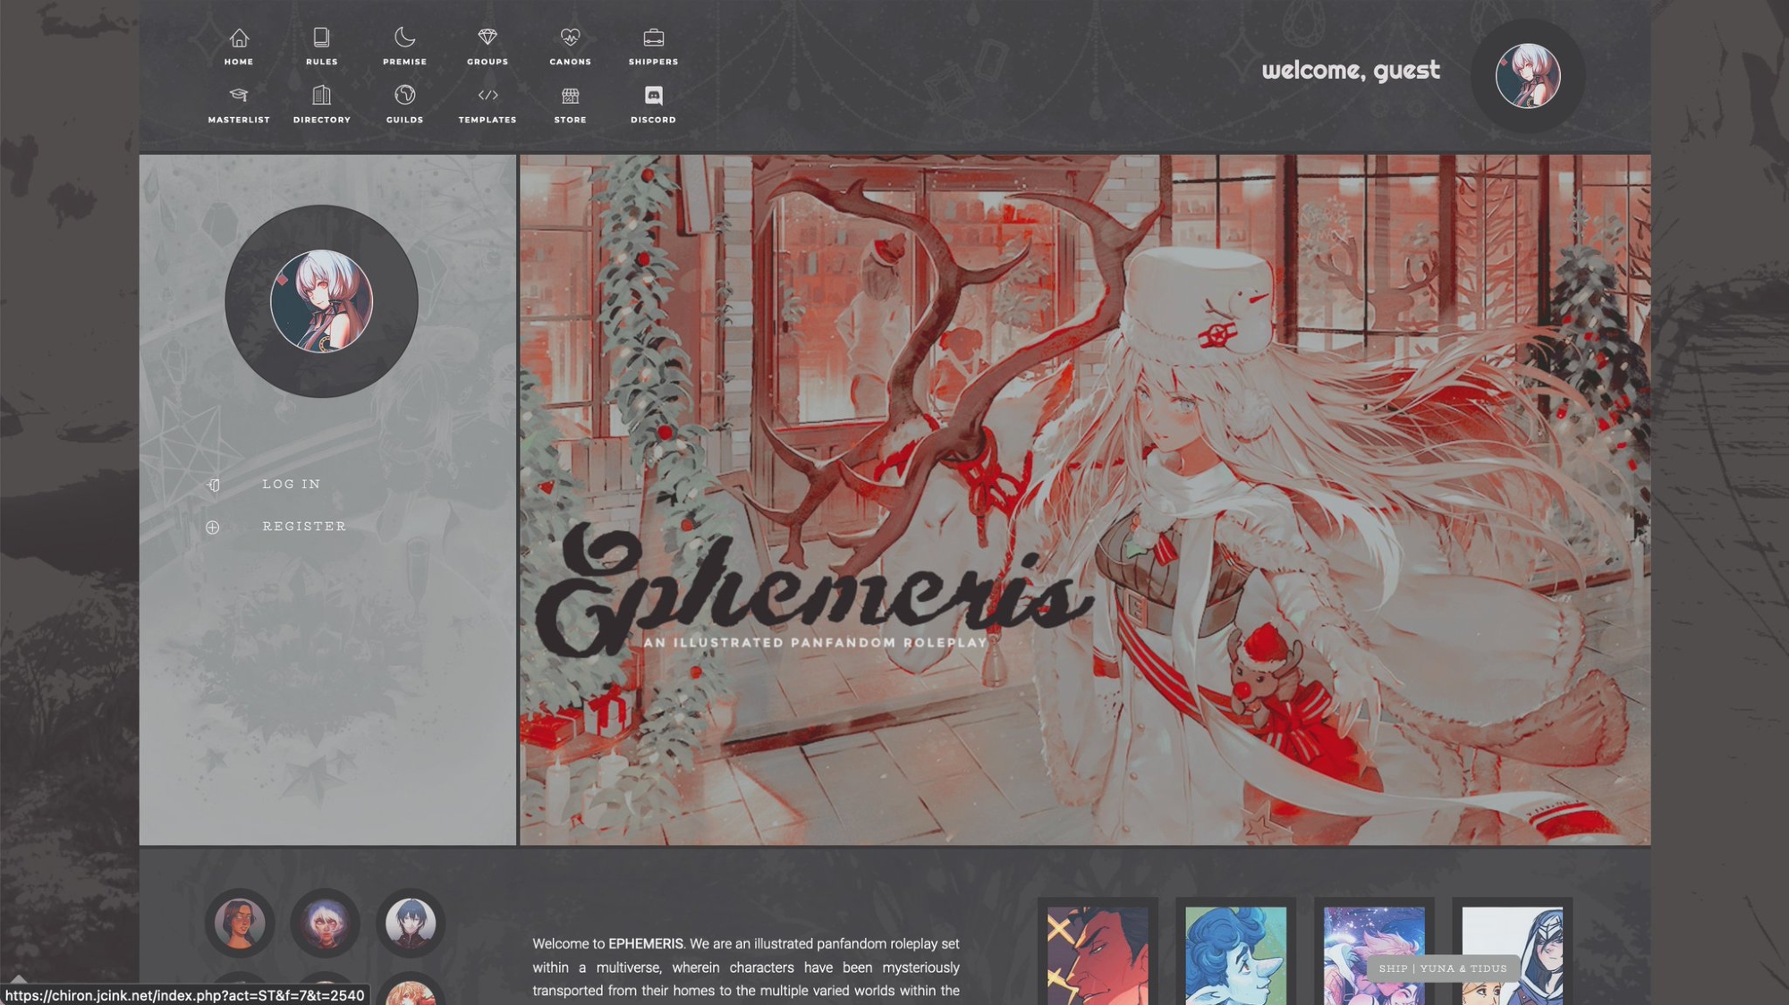Open the Templates code brackets icon
1789x1005 pixels.
[x=488, y=96]
